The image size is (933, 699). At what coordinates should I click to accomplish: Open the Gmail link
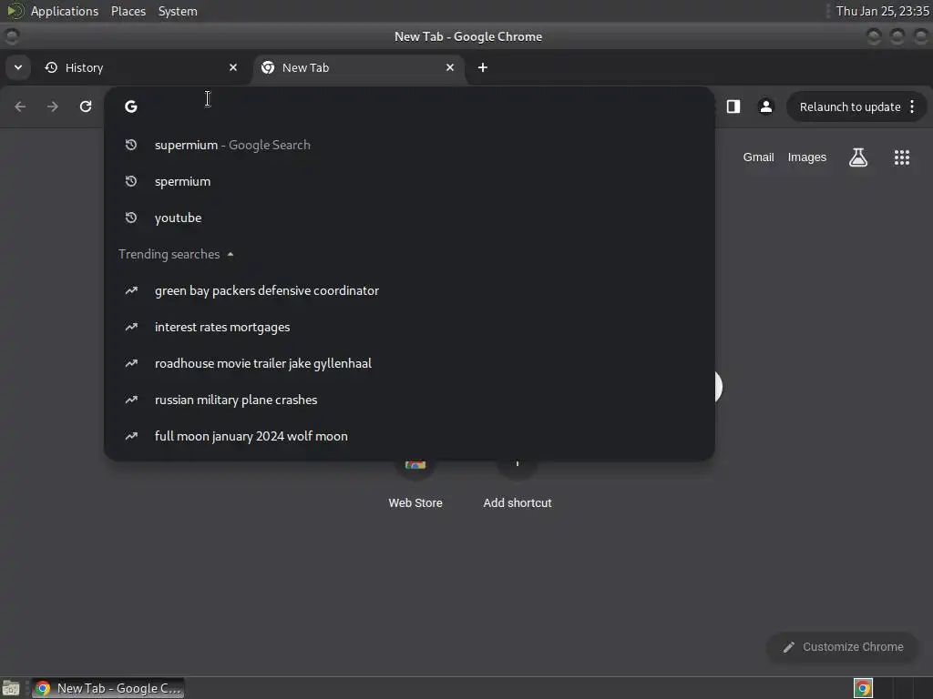(758, 157)
